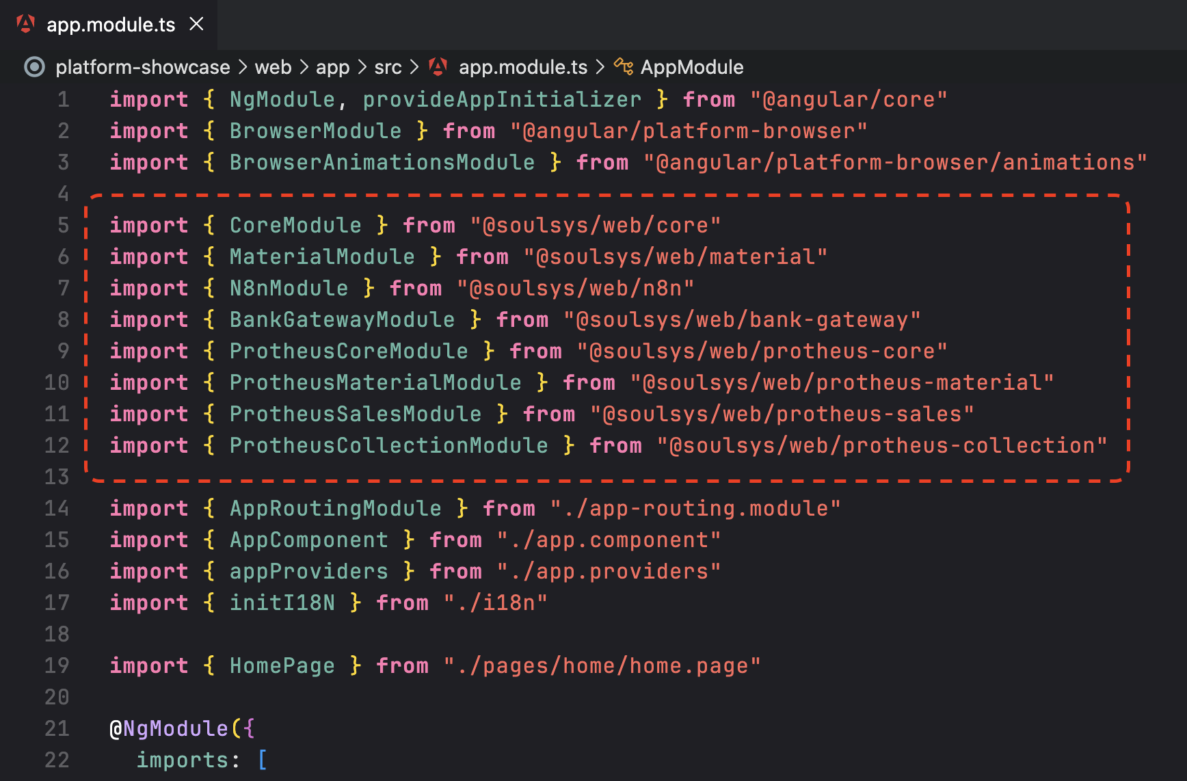
Task: Select the src folder in the breadcrumb
Action: coord(388,66)
